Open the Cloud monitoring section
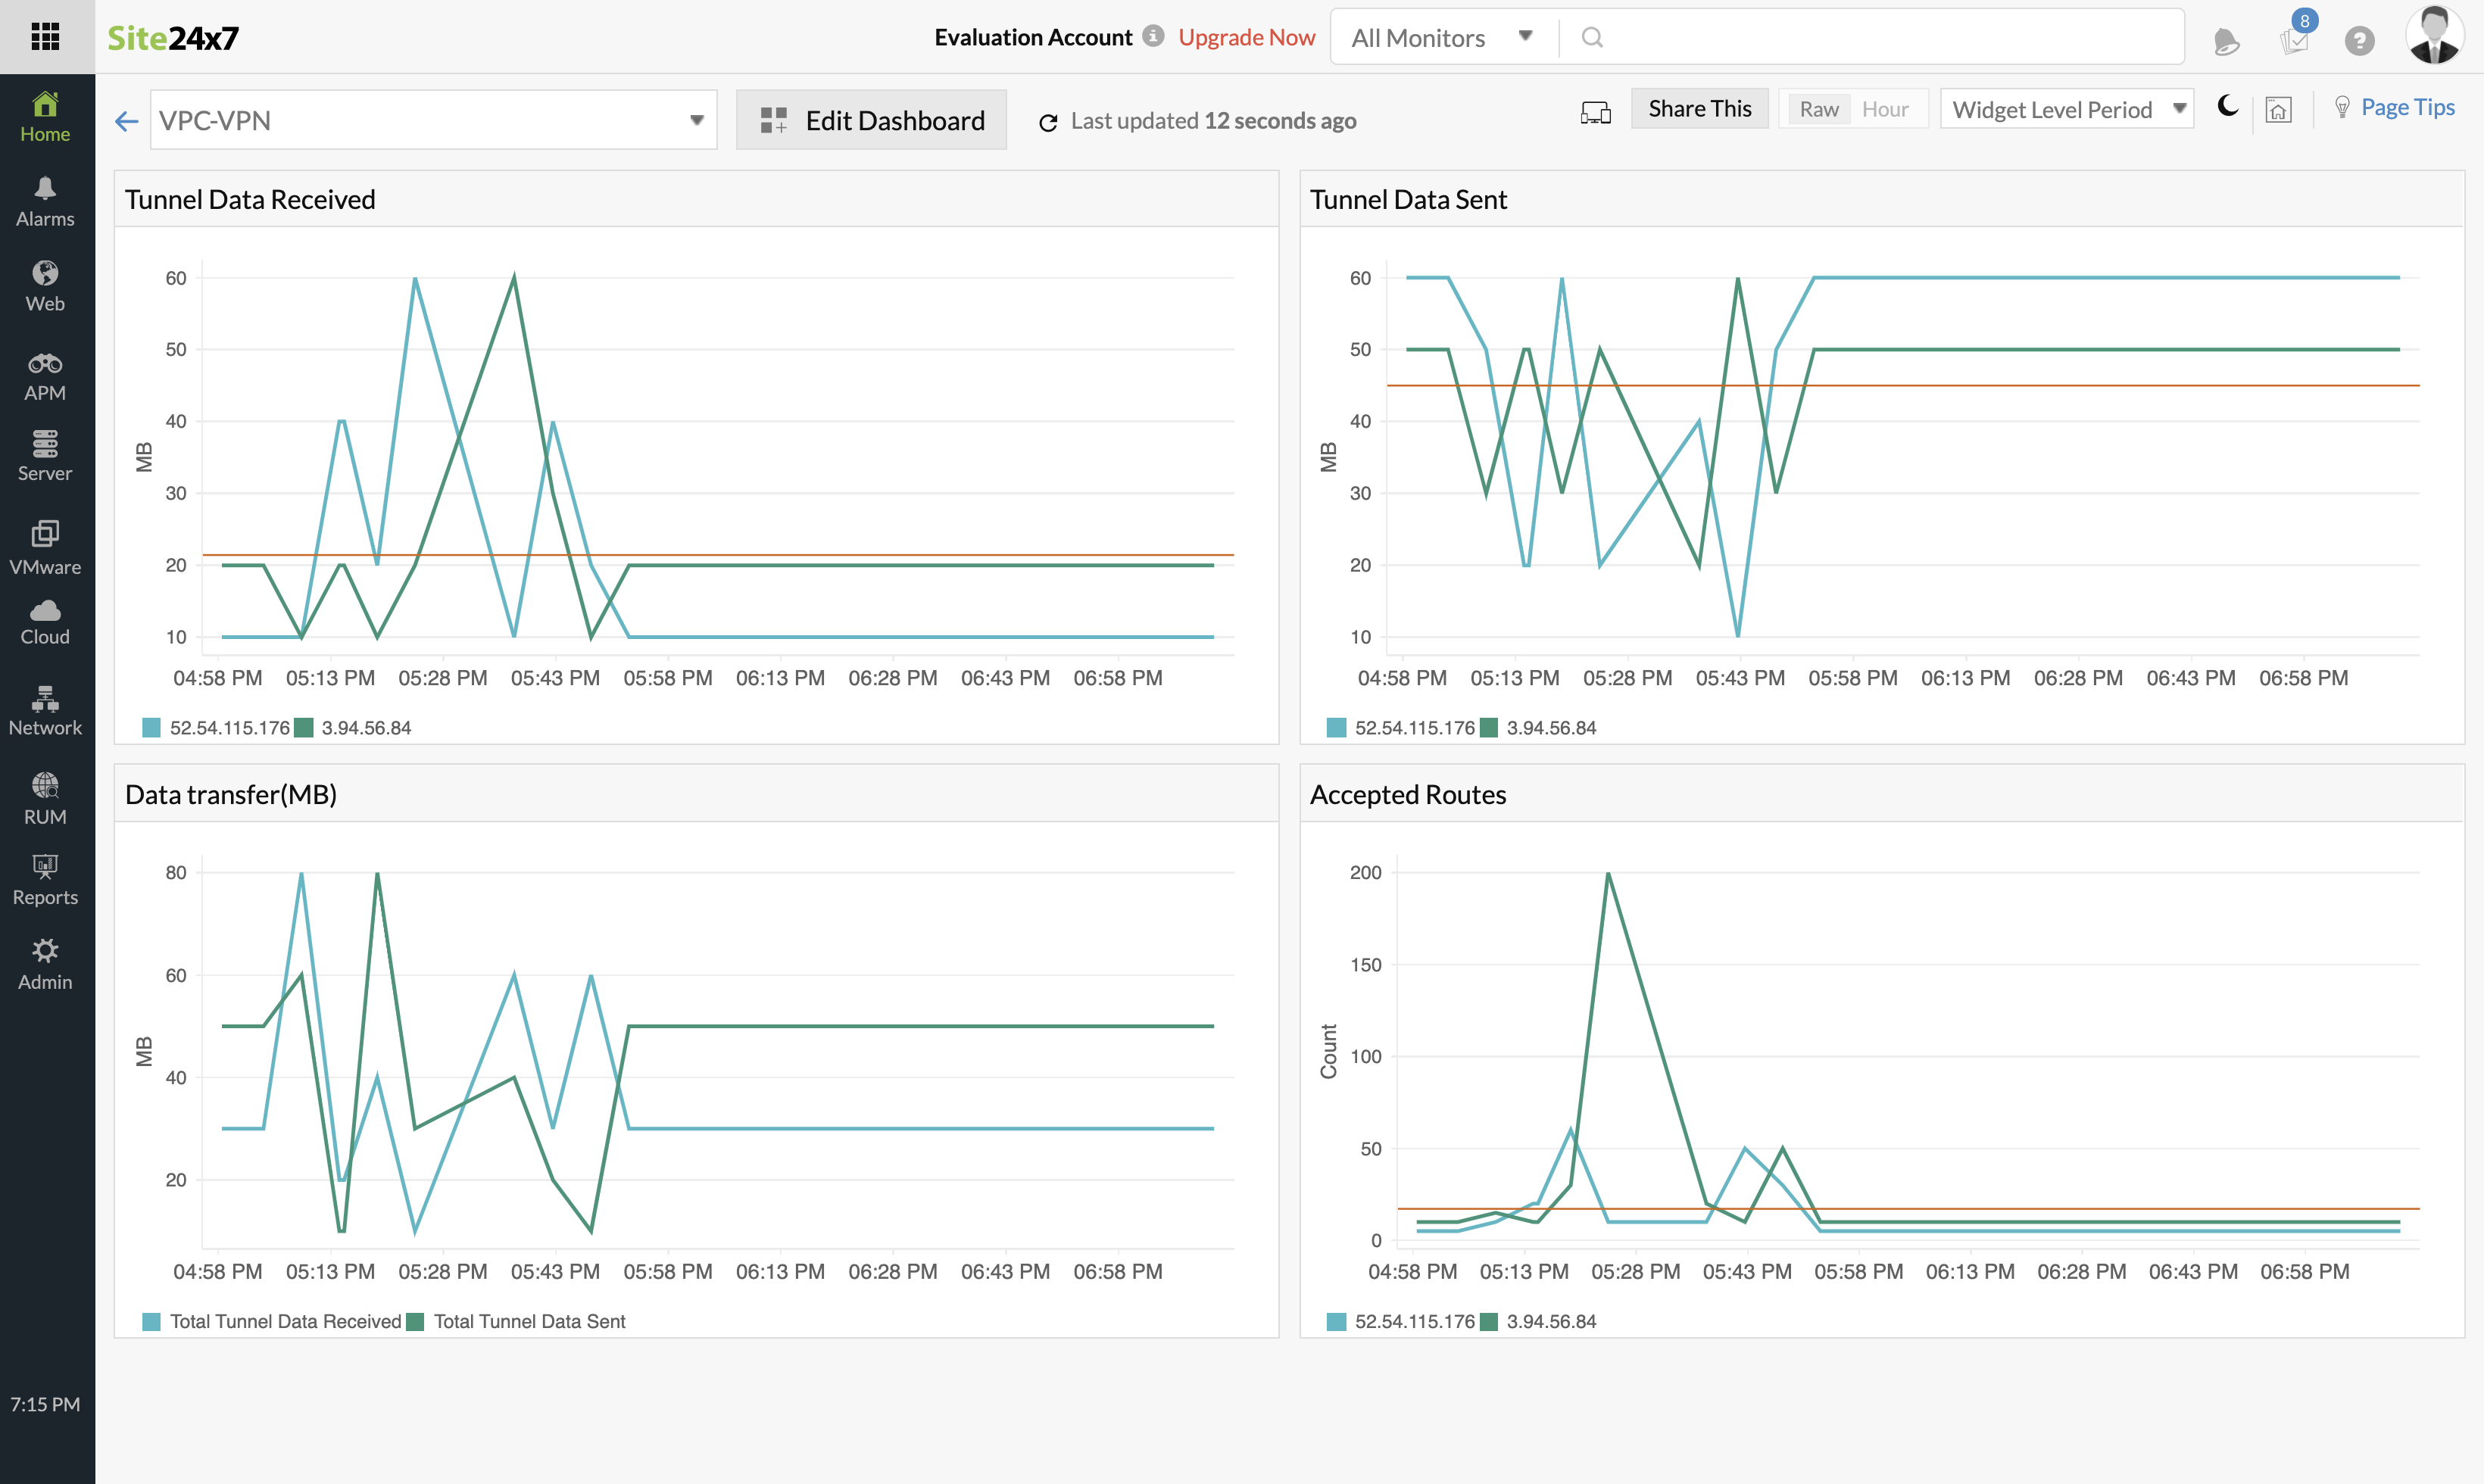Image resolution: width=2484 pixels, height=1484 pixels. point(45,622)
